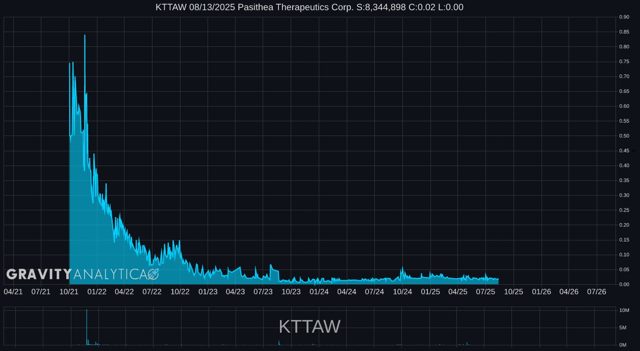This screenshot has height=351, width=640.
Task: Click the 04/23 x-axis label
Action: (x=235, y=291)
